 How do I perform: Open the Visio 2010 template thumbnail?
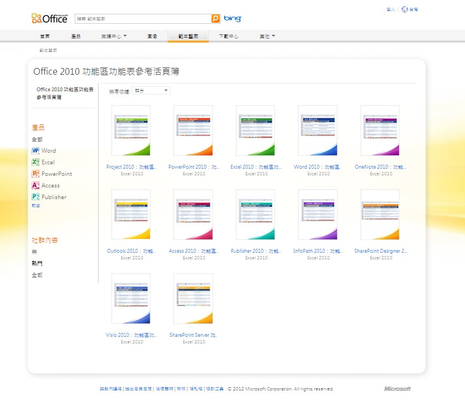point(131,299)
